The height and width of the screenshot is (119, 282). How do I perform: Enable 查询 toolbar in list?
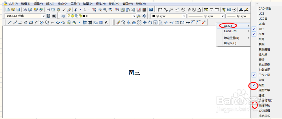click(x=261, y=60)
